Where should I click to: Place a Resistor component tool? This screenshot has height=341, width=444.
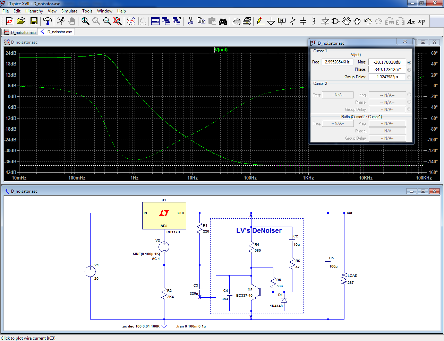[293, 21]
